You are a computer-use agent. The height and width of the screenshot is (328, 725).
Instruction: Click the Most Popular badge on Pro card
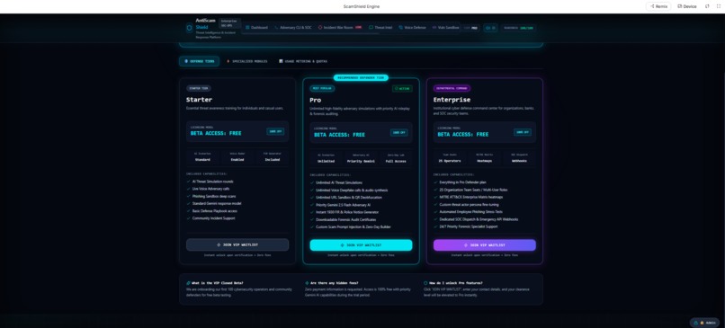pyautogui.click(x=322, y=88)
